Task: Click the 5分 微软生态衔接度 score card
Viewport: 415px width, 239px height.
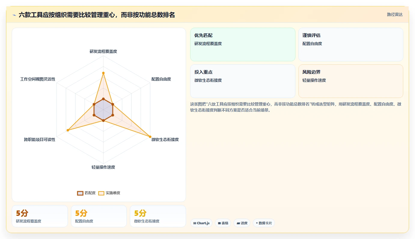Action: (x=158, y=216)
